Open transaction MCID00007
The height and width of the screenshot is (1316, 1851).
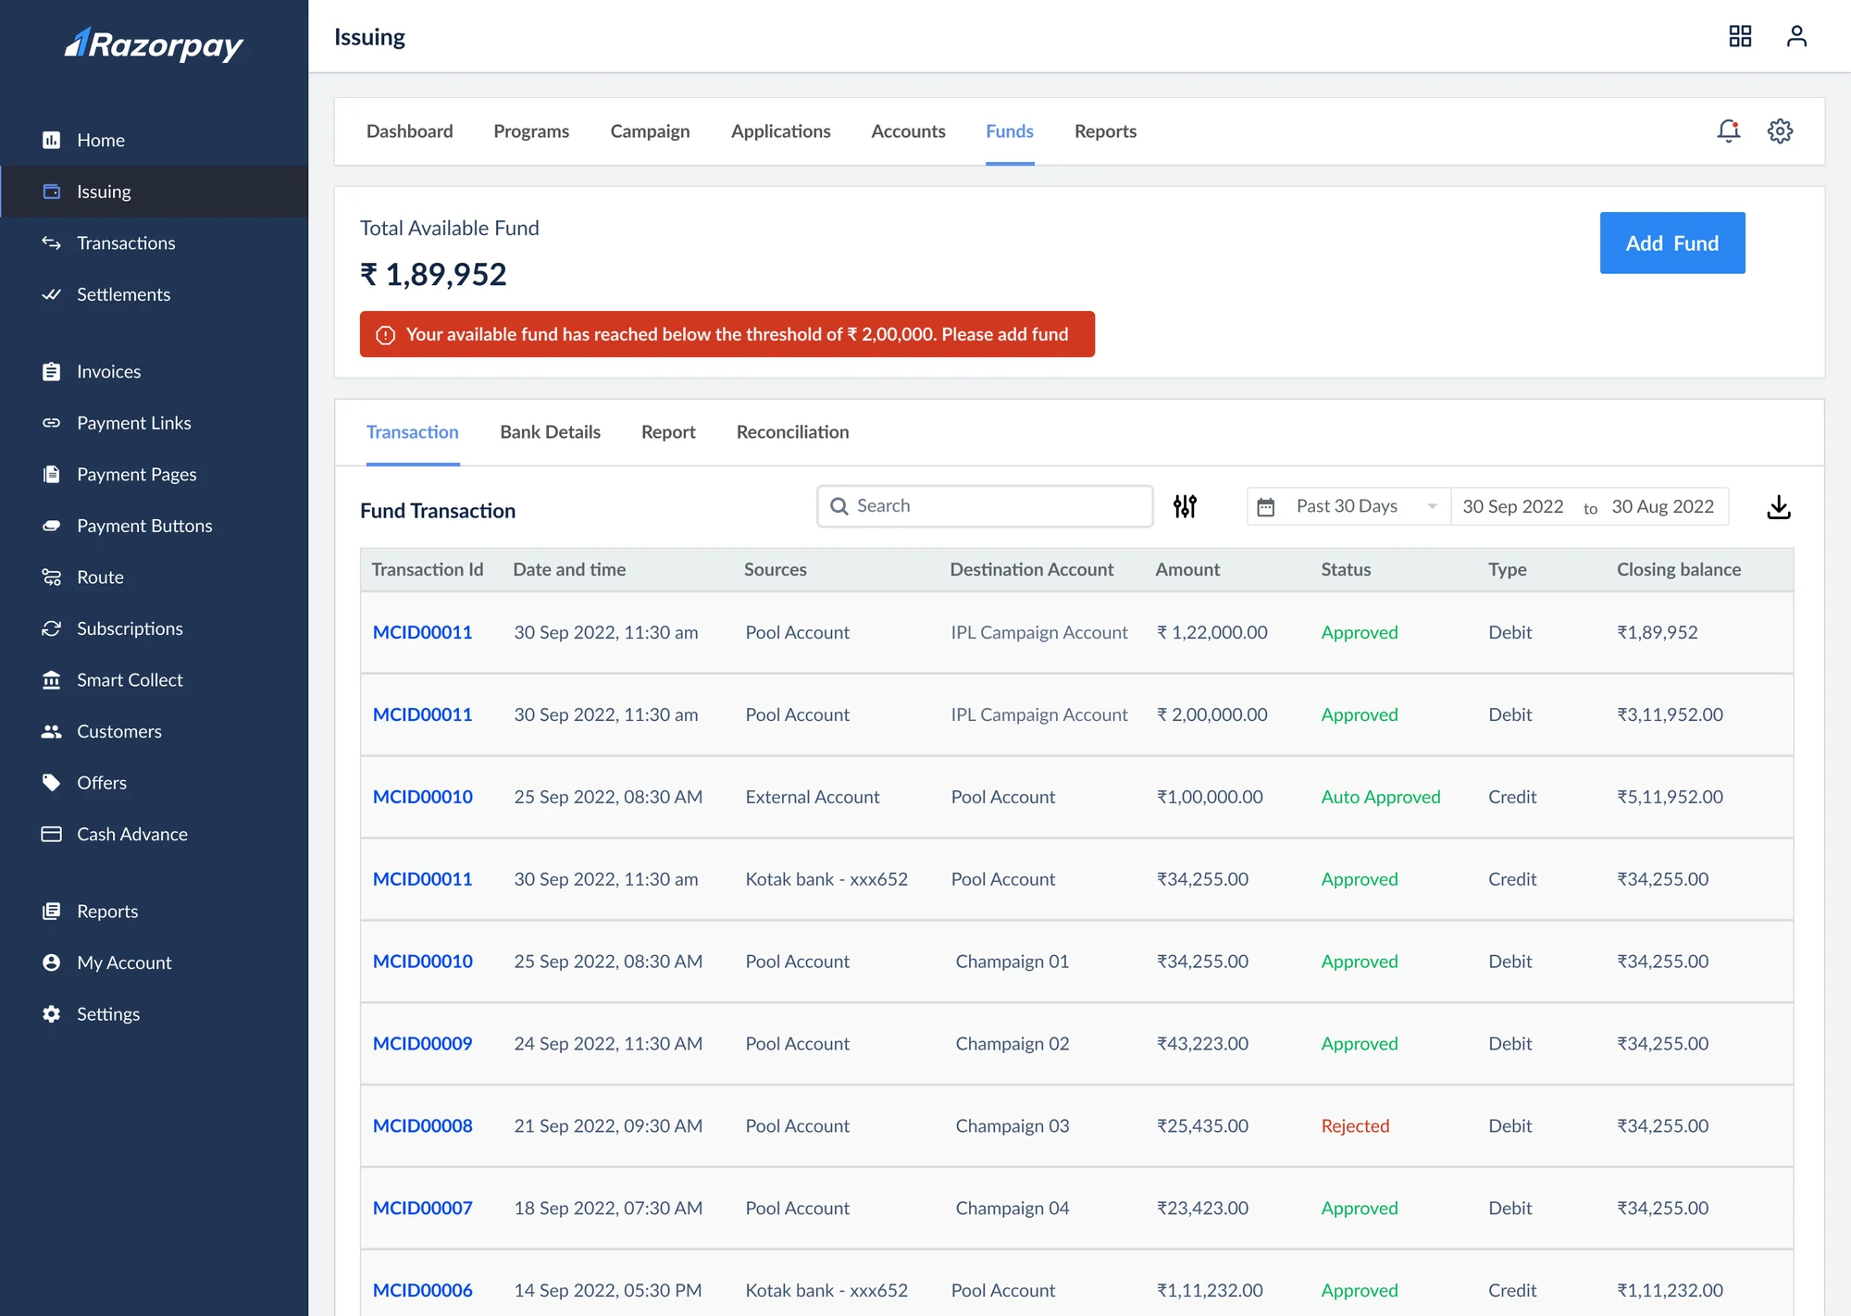point(422,1208)
